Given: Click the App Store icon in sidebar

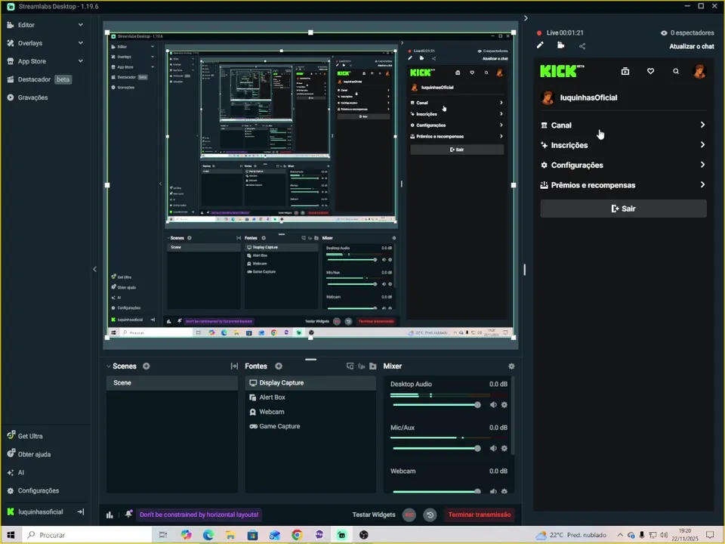Looking at the screenshot, I should click(10, 61).
